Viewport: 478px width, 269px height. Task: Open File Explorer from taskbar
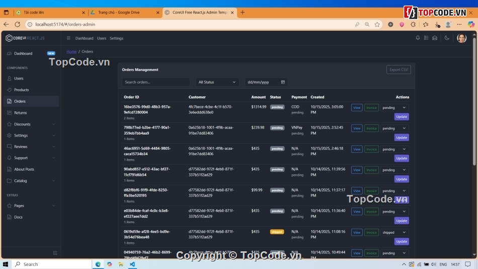click(x=121, y=264)
